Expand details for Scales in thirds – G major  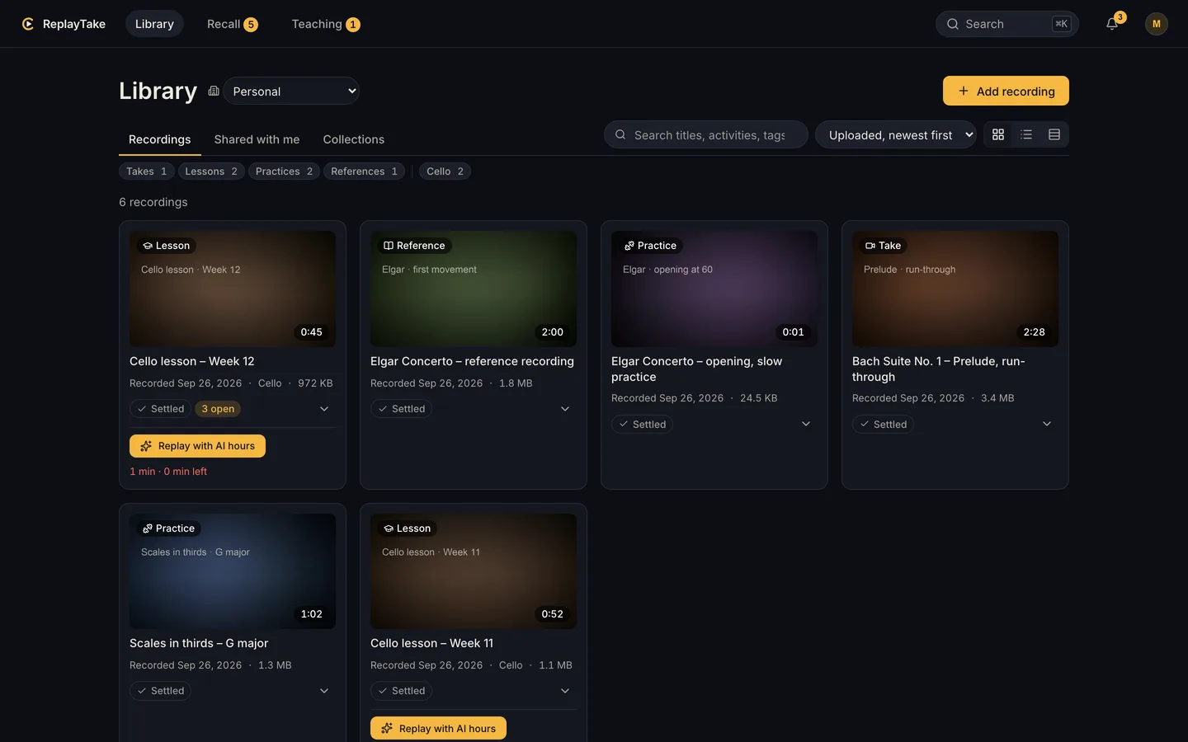pyautogui.click(x=324, y=691)
